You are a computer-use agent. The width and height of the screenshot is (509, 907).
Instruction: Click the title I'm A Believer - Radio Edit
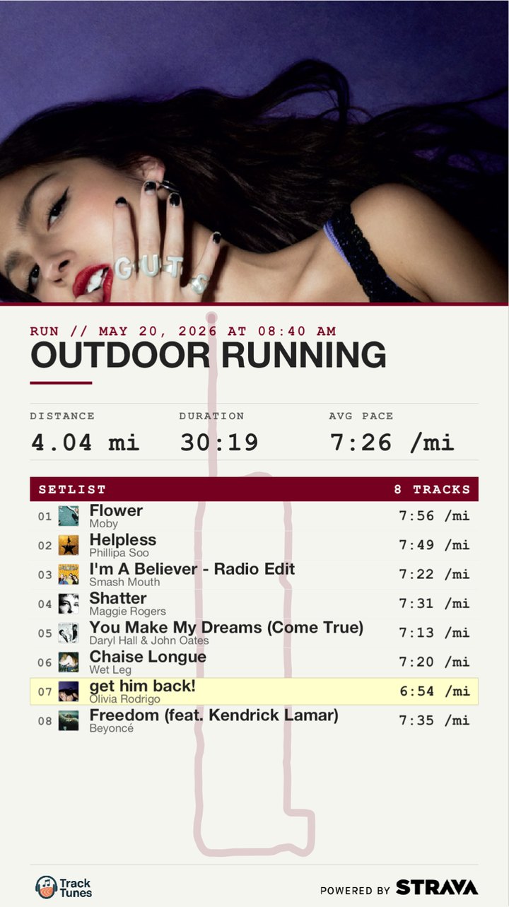click(192, 569)
